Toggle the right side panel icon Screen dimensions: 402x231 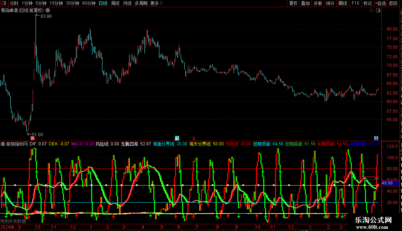point(378,11)
